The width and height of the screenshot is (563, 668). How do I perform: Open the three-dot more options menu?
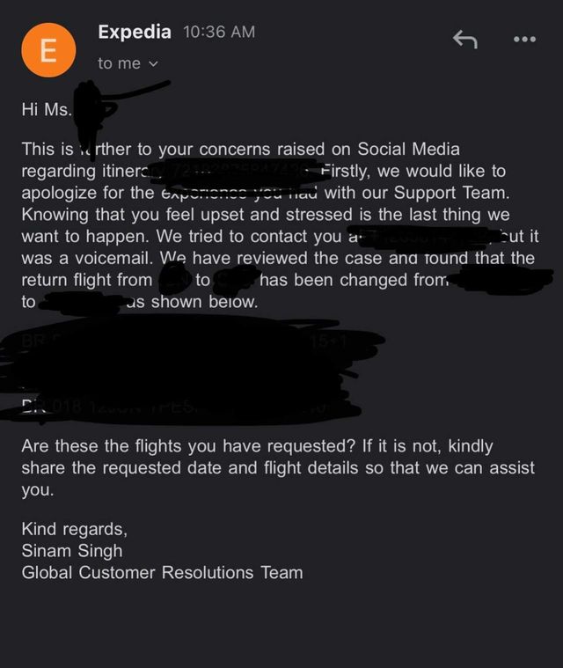pos(524,39)
